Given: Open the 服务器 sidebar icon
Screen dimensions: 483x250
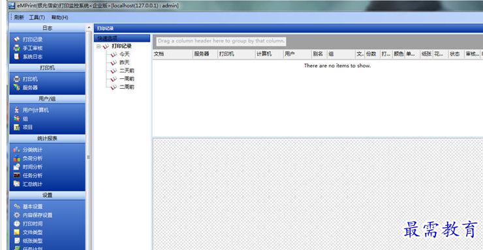Looking at the screenshot, I should point(16,87).
